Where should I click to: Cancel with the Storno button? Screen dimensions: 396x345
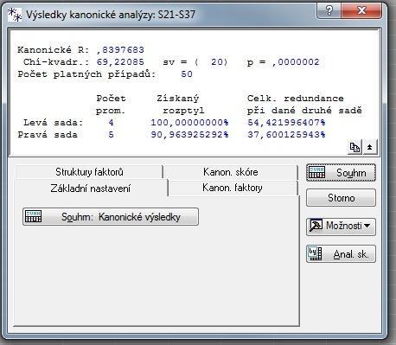(x=341, y=198)
